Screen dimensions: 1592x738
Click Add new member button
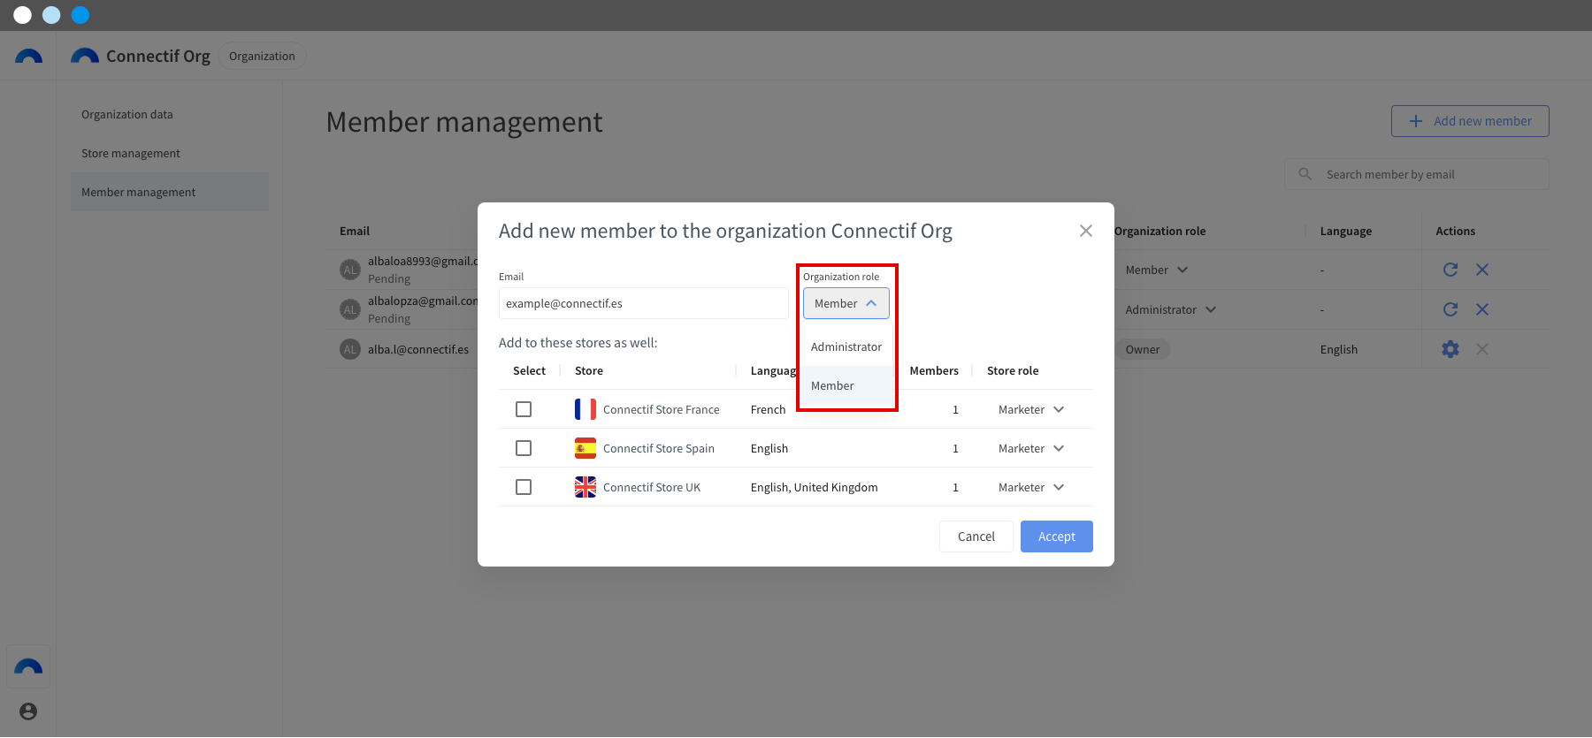click(x=1470, y=121)
